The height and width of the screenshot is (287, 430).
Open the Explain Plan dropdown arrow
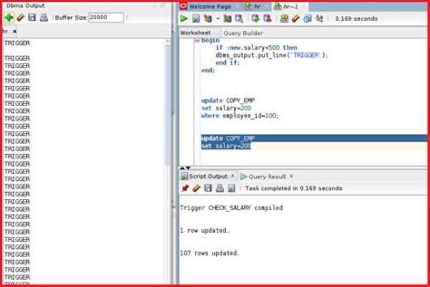[x=218, y=18]
